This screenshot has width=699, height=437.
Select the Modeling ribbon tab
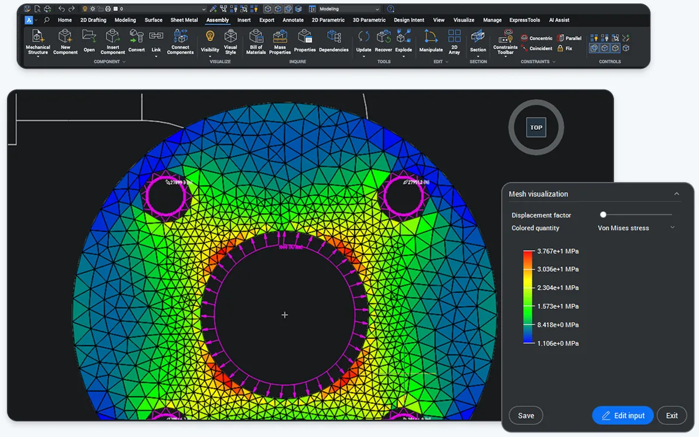click(x=125, y=20)
